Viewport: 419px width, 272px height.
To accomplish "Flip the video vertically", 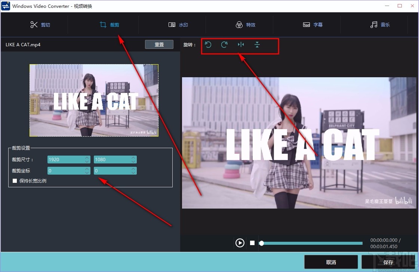I will pyautogui.click(x=257, y=44).
